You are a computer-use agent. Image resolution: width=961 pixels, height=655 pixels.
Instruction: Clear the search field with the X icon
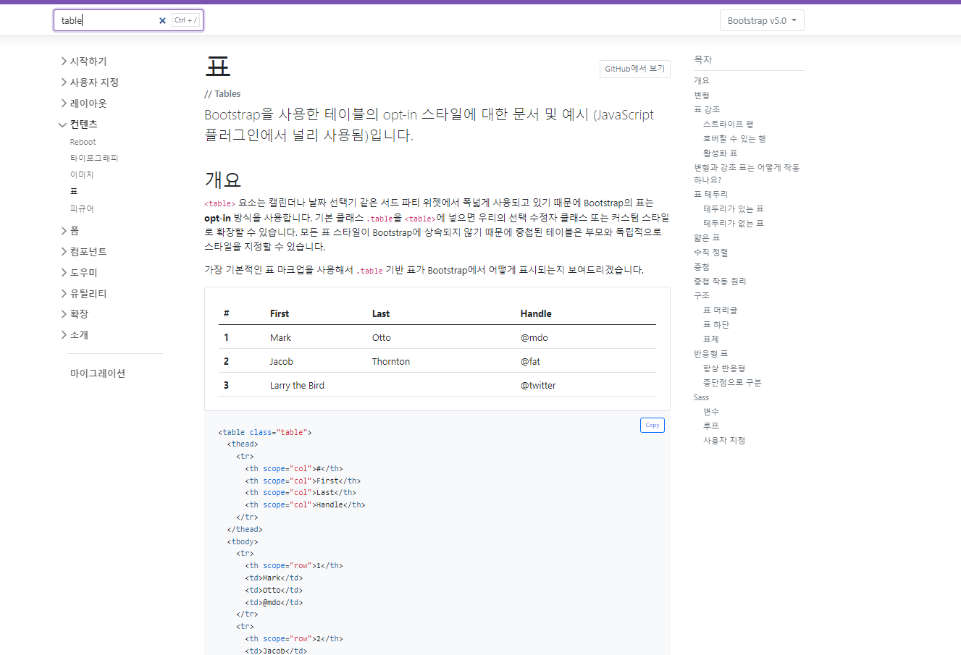click(162, 21)
